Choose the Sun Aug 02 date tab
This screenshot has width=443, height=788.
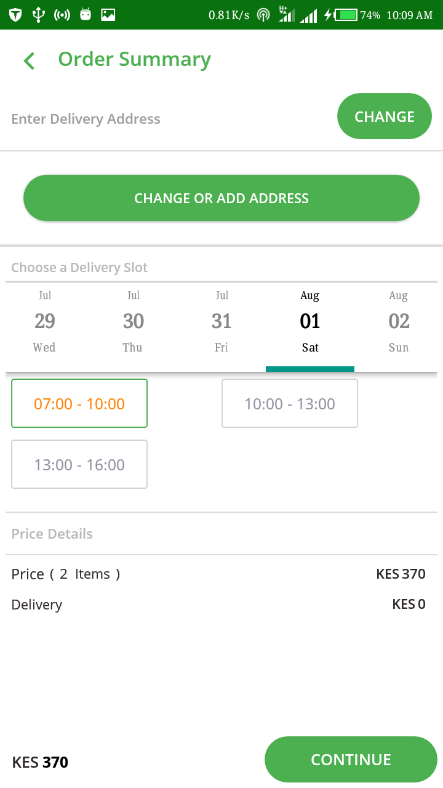pos(399,321)
